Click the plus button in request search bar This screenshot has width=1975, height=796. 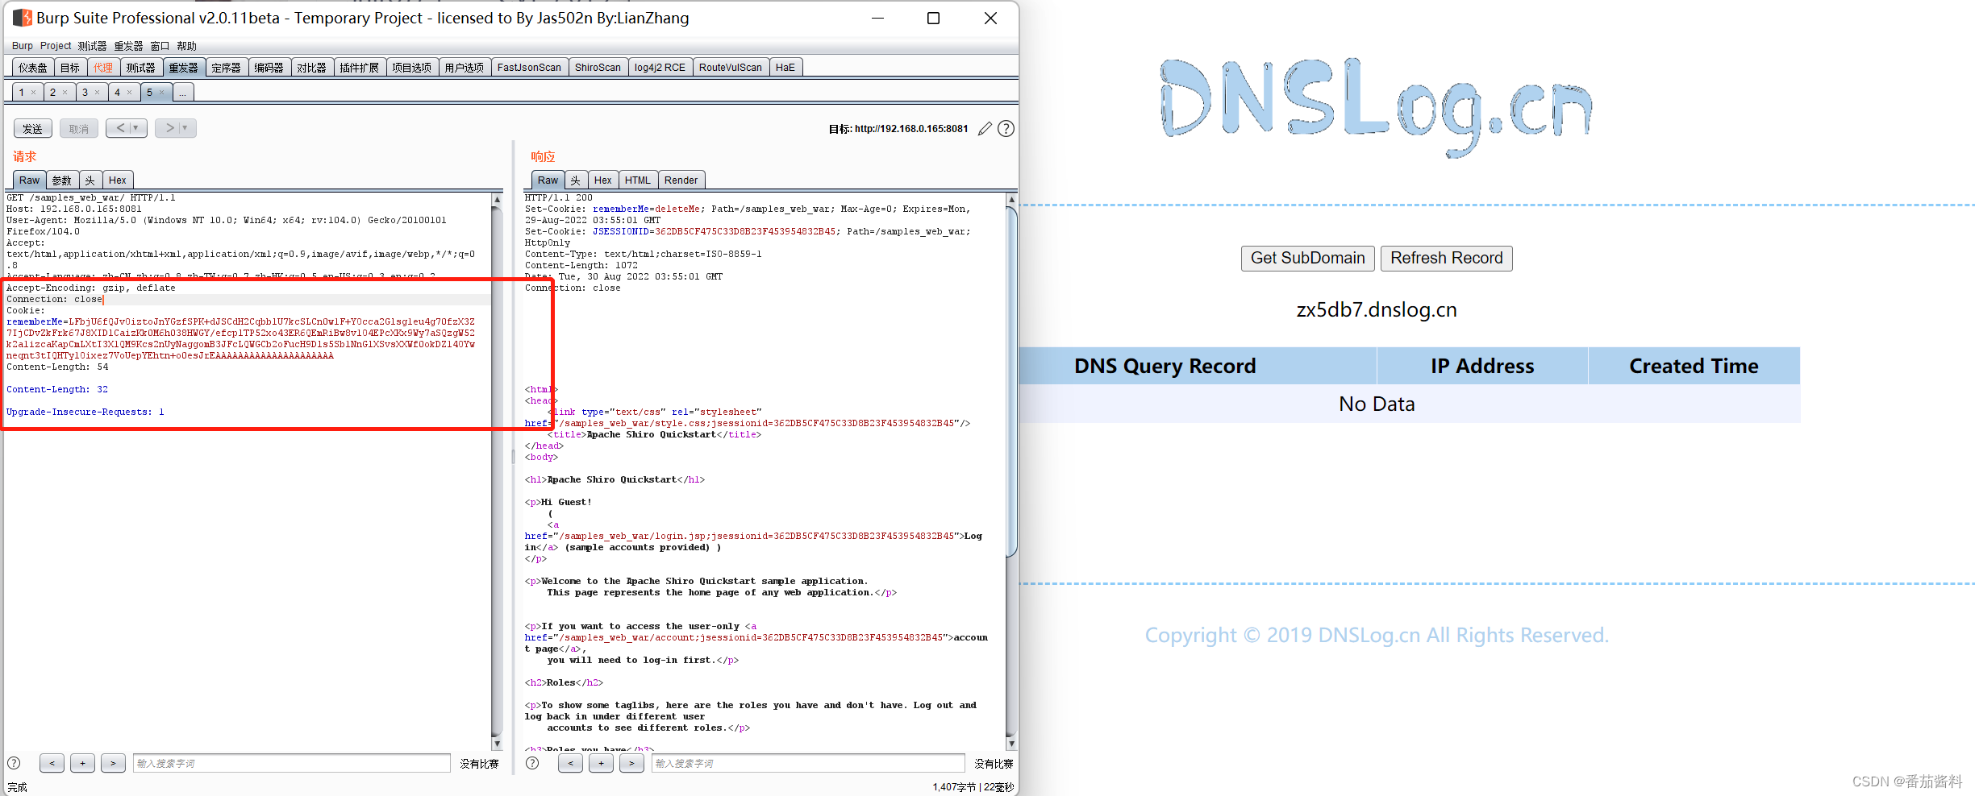82,763
